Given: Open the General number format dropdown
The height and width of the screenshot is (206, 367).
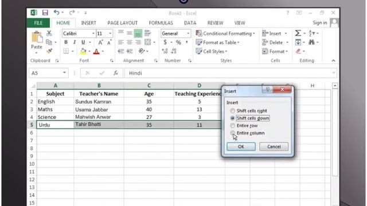Looking at the screenshot, I should pyautogui.click(x=188, y=33).
